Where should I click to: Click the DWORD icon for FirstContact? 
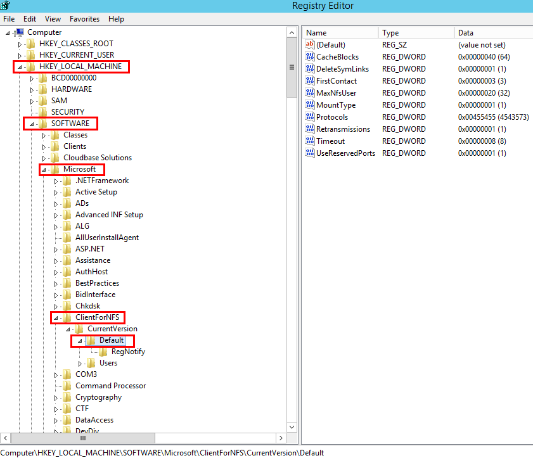[310, 81]
